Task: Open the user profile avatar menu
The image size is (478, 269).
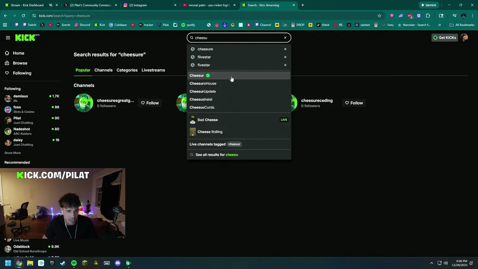Action: coord(464,38)
